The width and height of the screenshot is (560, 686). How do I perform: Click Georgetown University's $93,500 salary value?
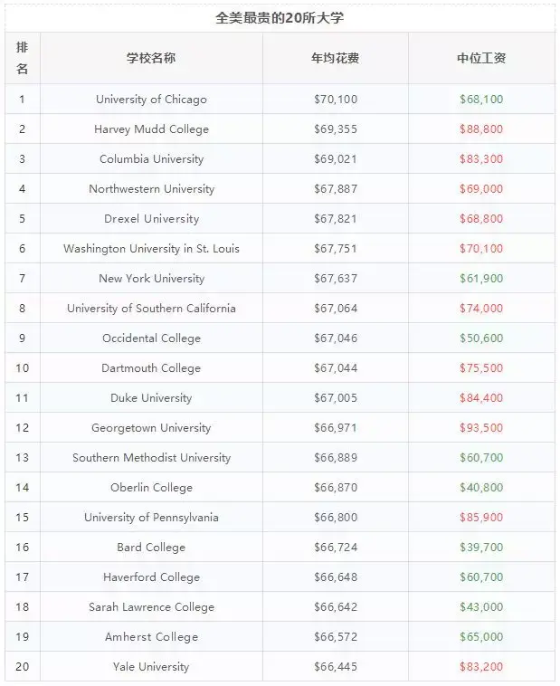(480, 428)
